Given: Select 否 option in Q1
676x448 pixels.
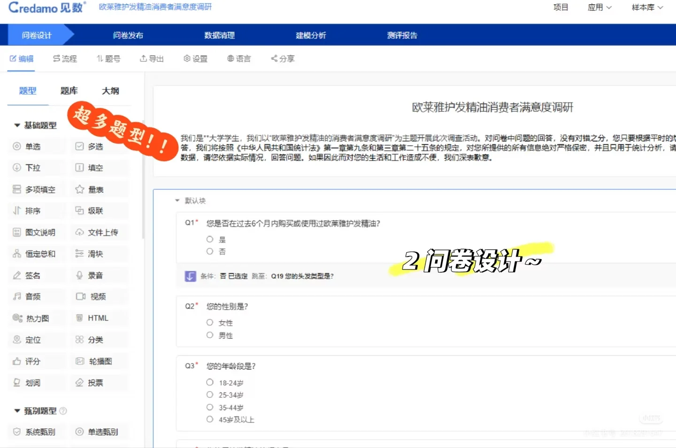Looking at the screenshot, I should [210, 252].
